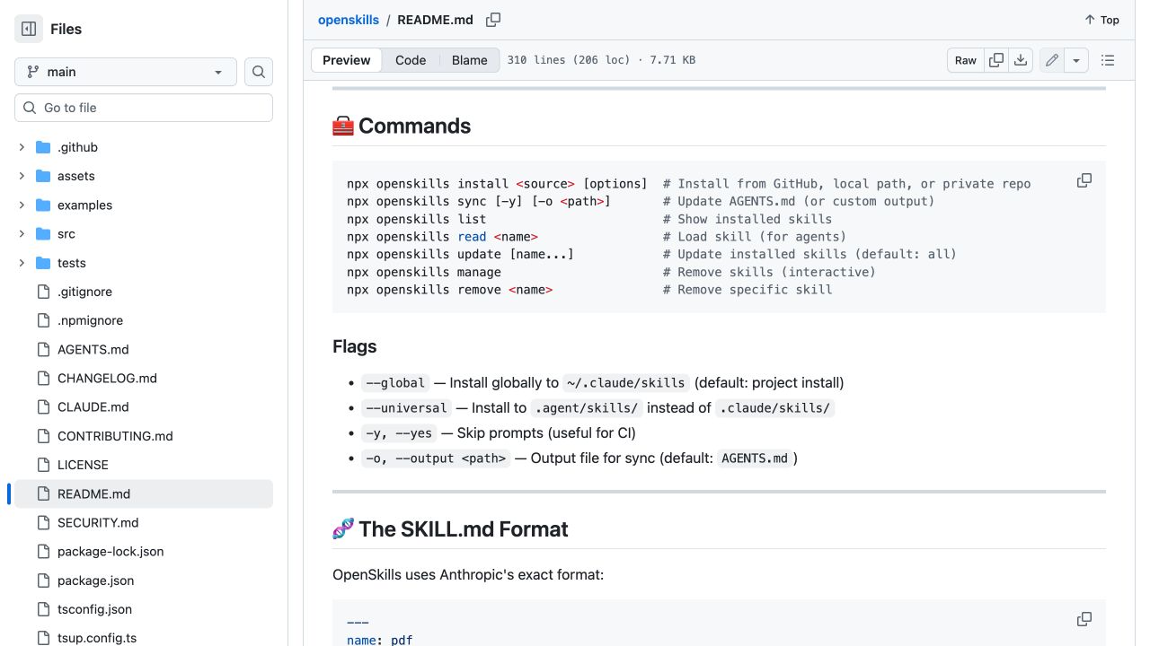Expand the examples folder chevron

click(22, 205)
